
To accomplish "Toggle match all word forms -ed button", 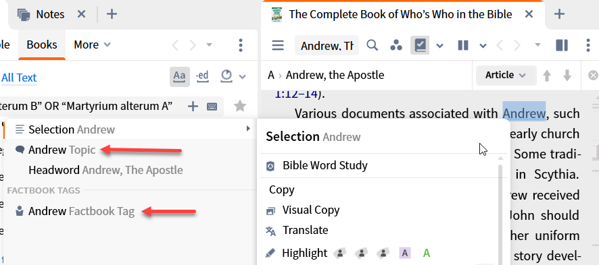I will click(x=202, y=76).
